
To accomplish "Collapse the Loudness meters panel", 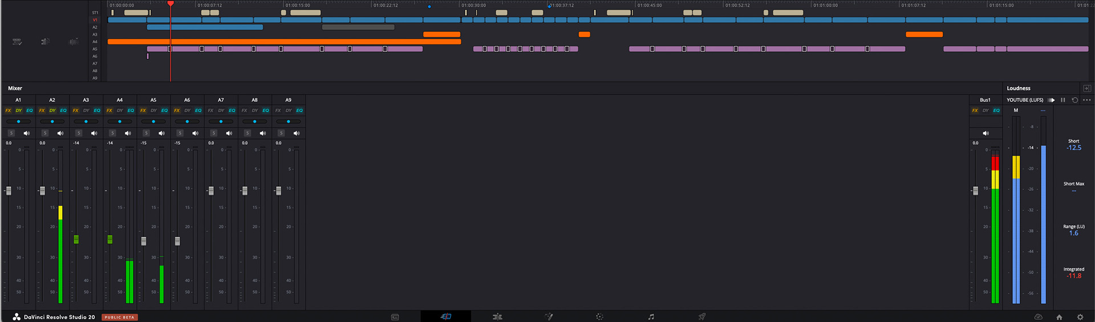I will click(x=1086, y=88).
